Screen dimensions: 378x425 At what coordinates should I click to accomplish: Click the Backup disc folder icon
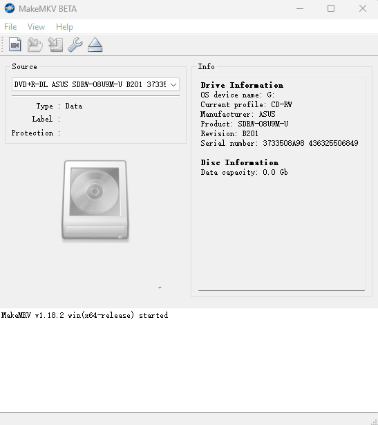pos(35,45)
